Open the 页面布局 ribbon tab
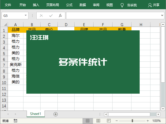Screen dimensions: 166x124 (52, 5)
